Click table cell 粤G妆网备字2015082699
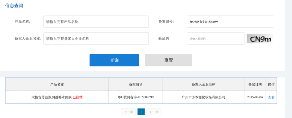The width and height of the screenshot is (292, 118). coord(136,97)
